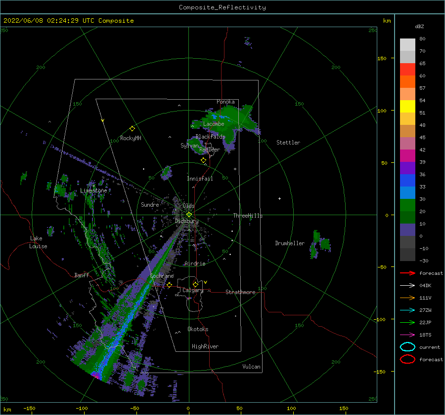
Task: Click the white 04DK arrow icon
Action: (x=407, y=286)
